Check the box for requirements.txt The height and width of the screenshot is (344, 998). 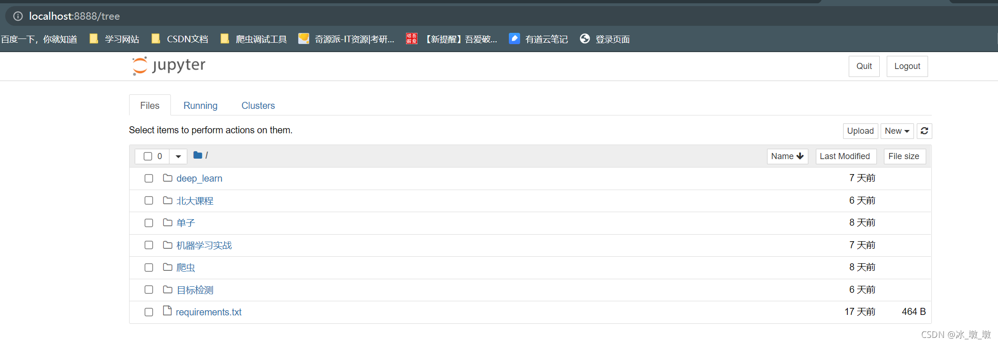149,312
